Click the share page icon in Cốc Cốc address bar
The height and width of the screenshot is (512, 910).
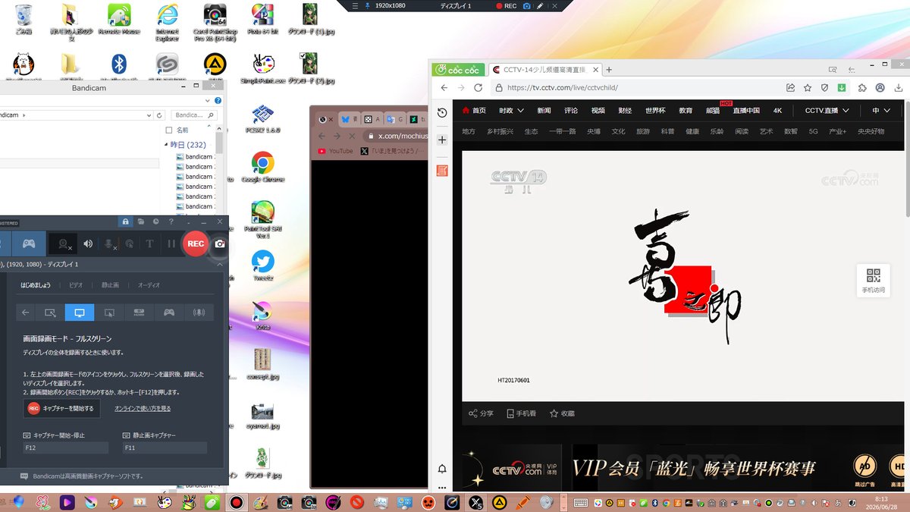click(791, 88)
